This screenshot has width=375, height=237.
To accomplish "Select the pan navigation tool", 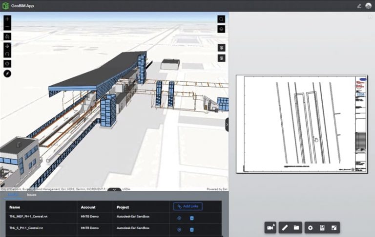I will (x=7, y=46).
